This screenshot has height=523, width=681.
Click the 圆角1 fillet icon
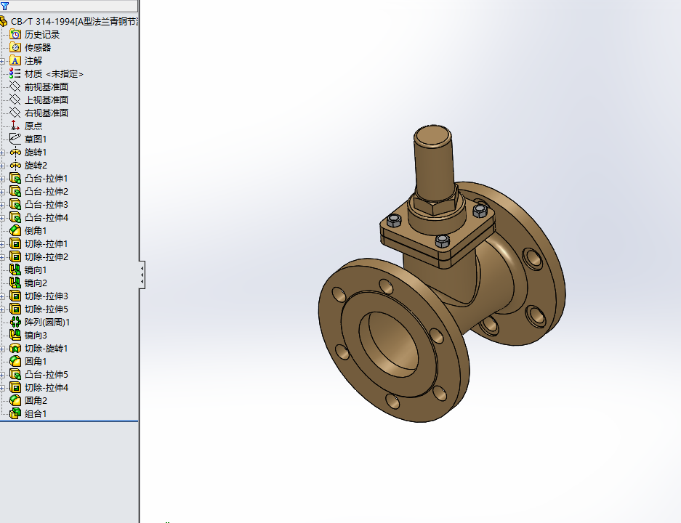point(15,361)
